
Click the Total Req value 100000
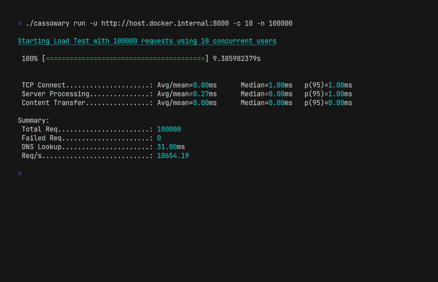click(169, 129)
